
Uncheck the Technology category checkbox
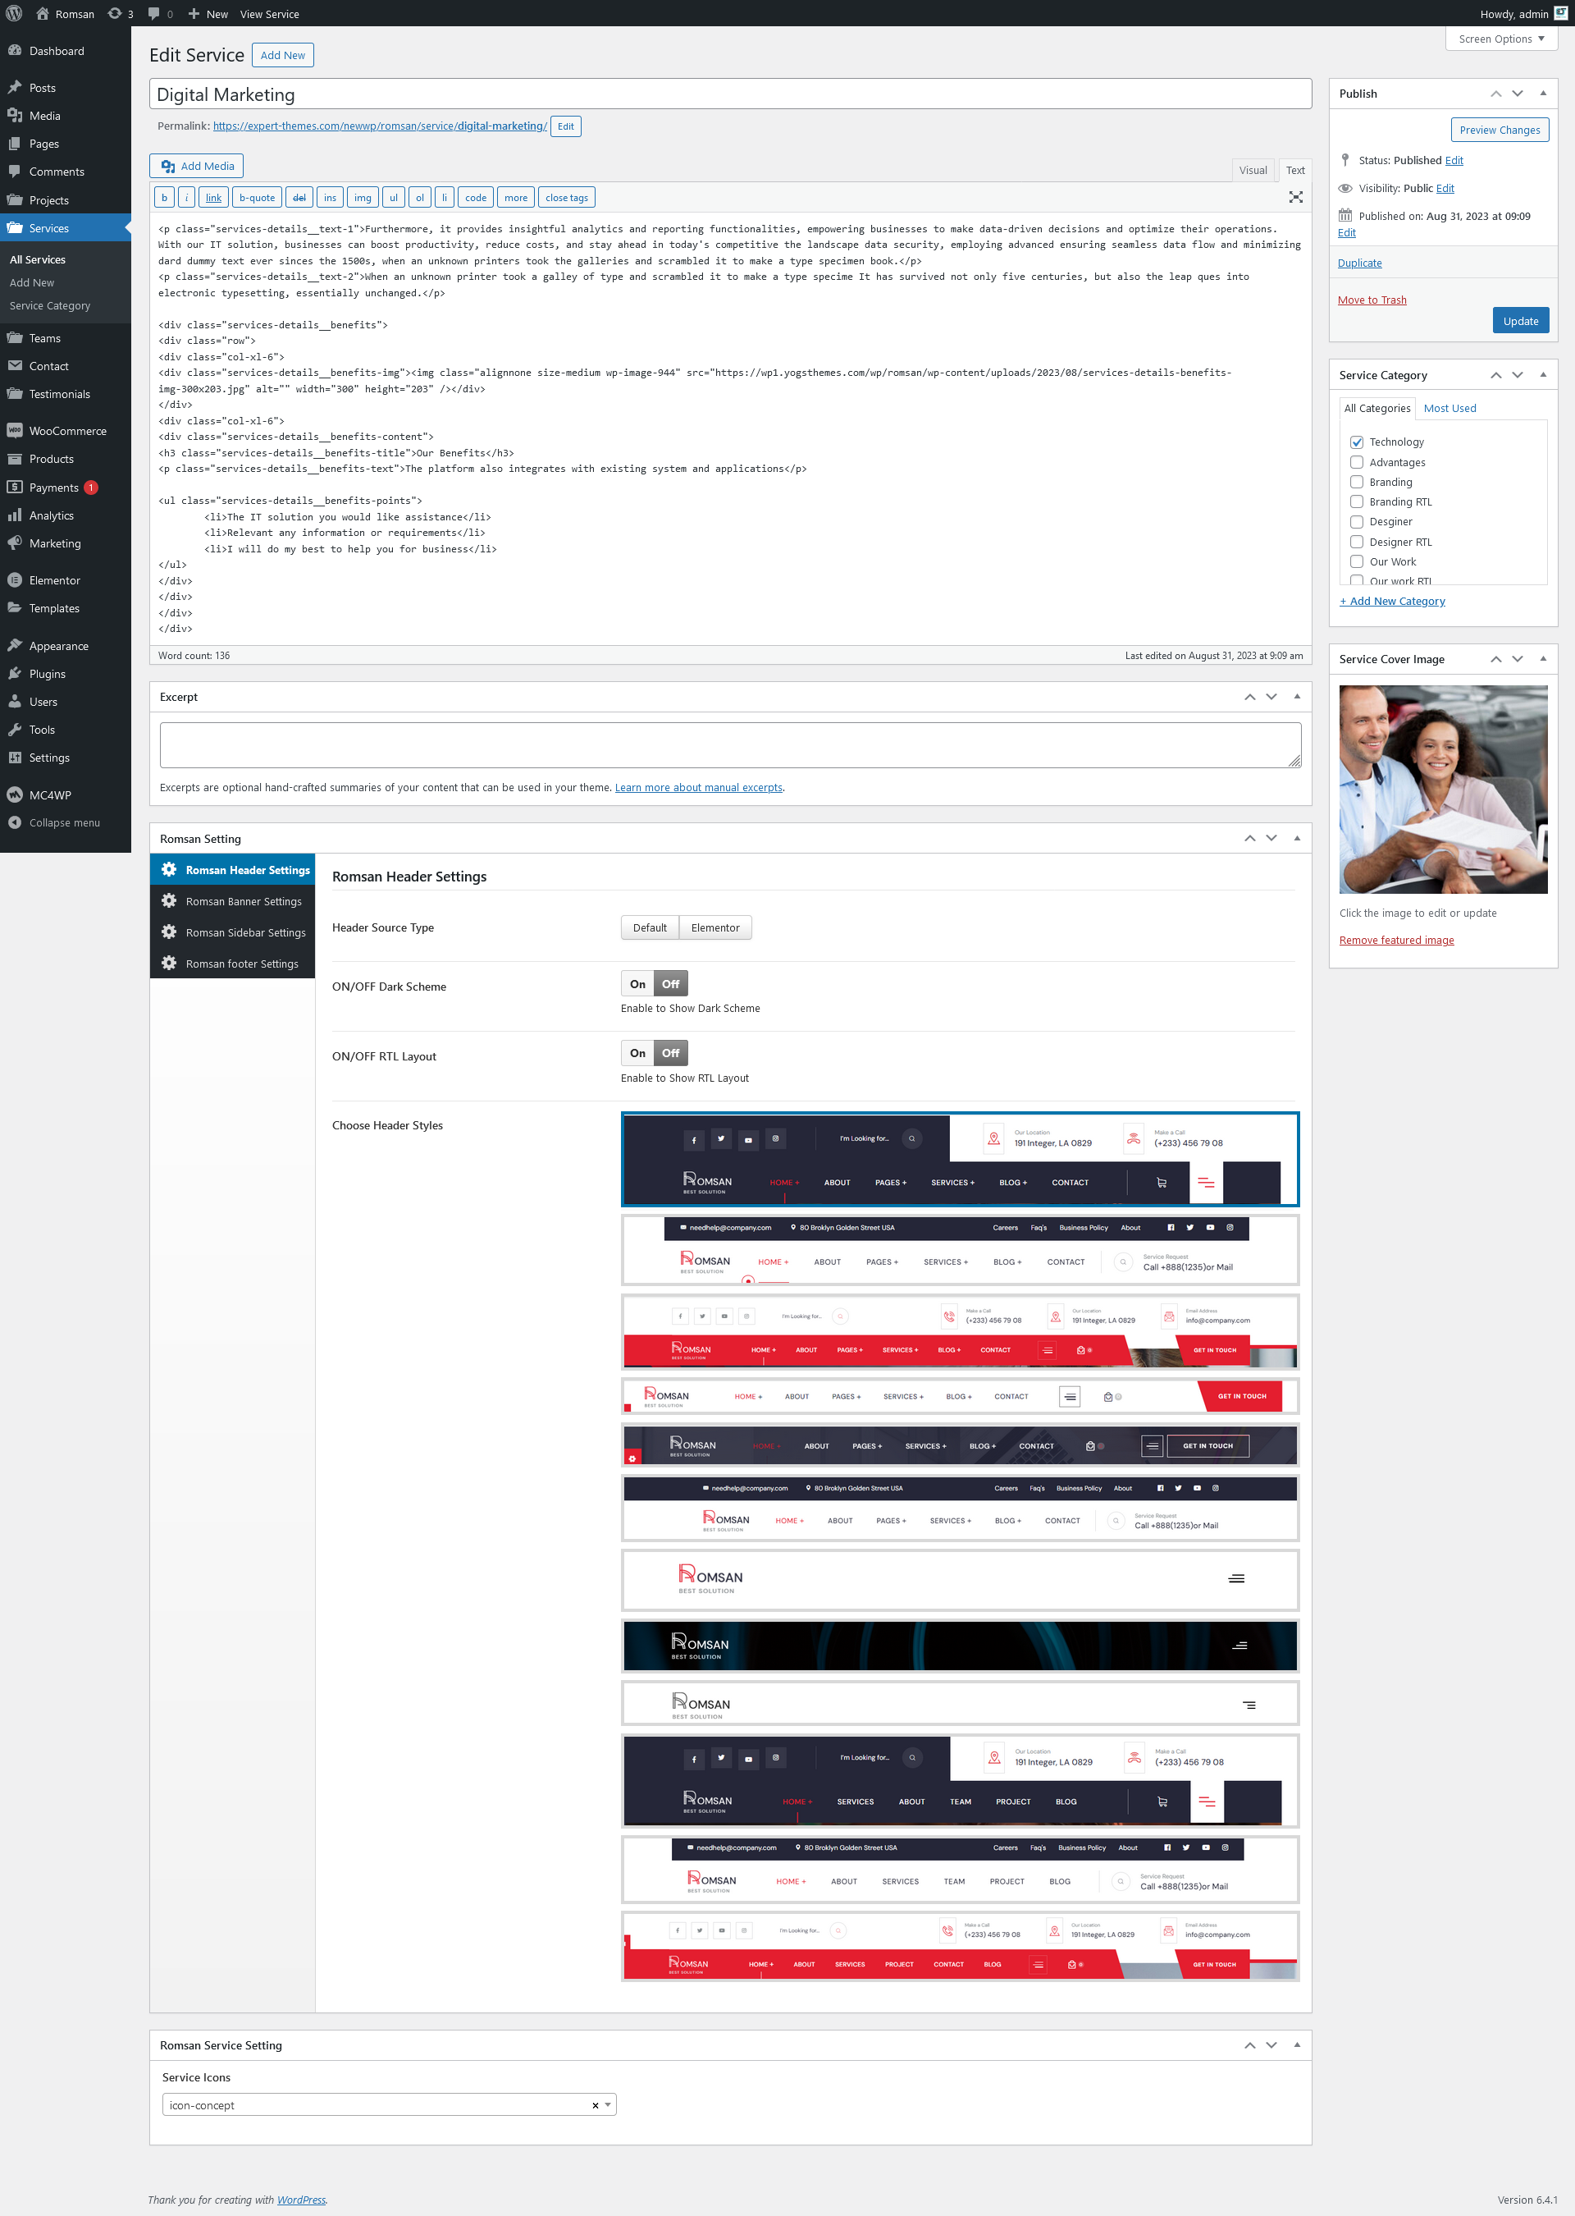[1357, 442]
